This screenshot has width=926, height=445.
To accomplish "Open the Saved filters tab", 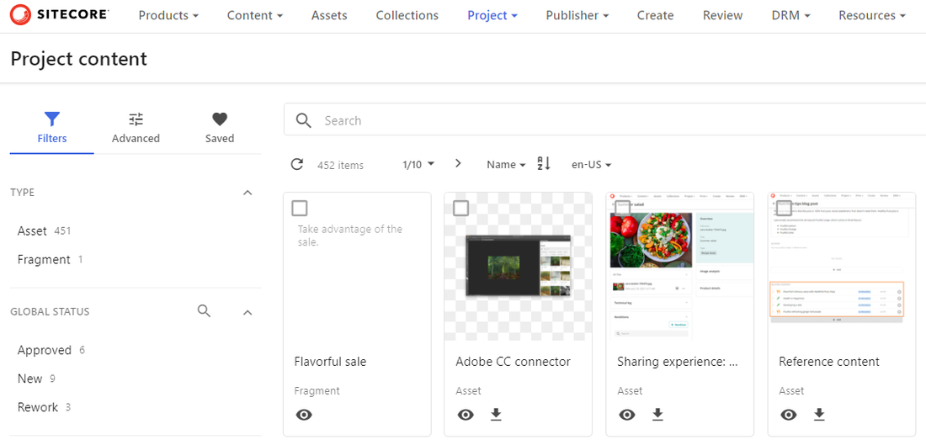I will 220,128.
